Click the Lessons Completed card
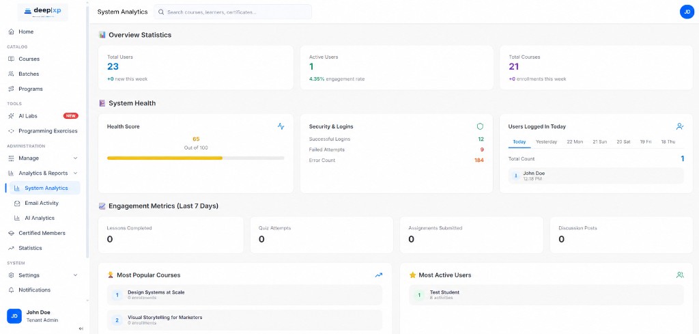The image size is (699, 334). pos(171,235)
